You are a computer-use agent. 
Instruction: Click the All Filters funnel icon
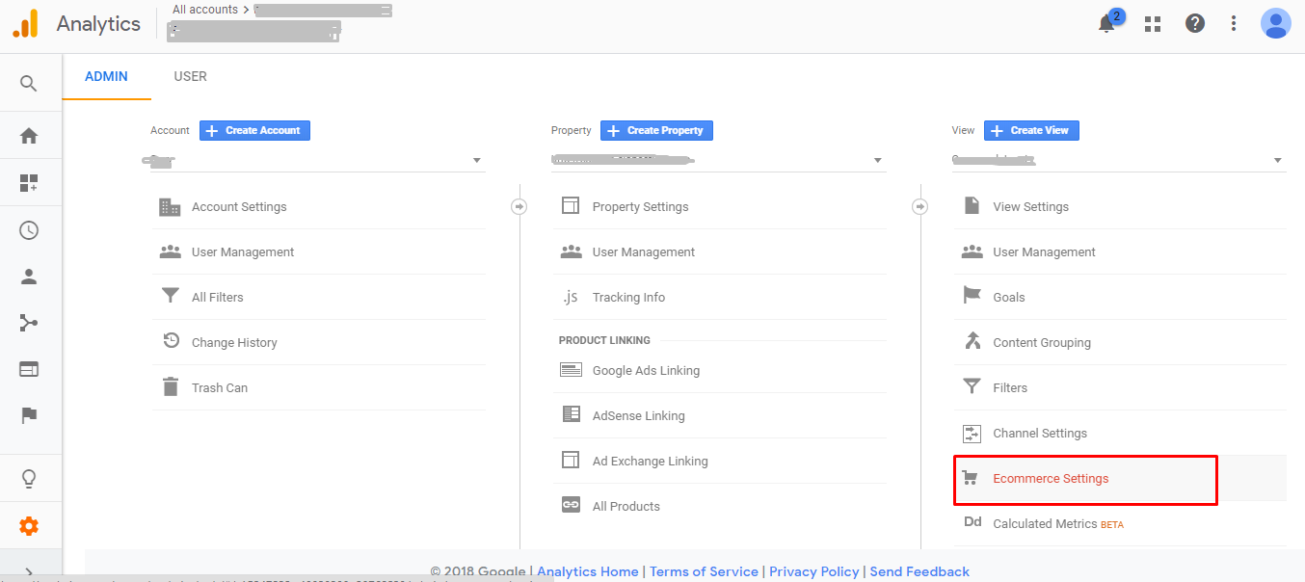point(171,297)
